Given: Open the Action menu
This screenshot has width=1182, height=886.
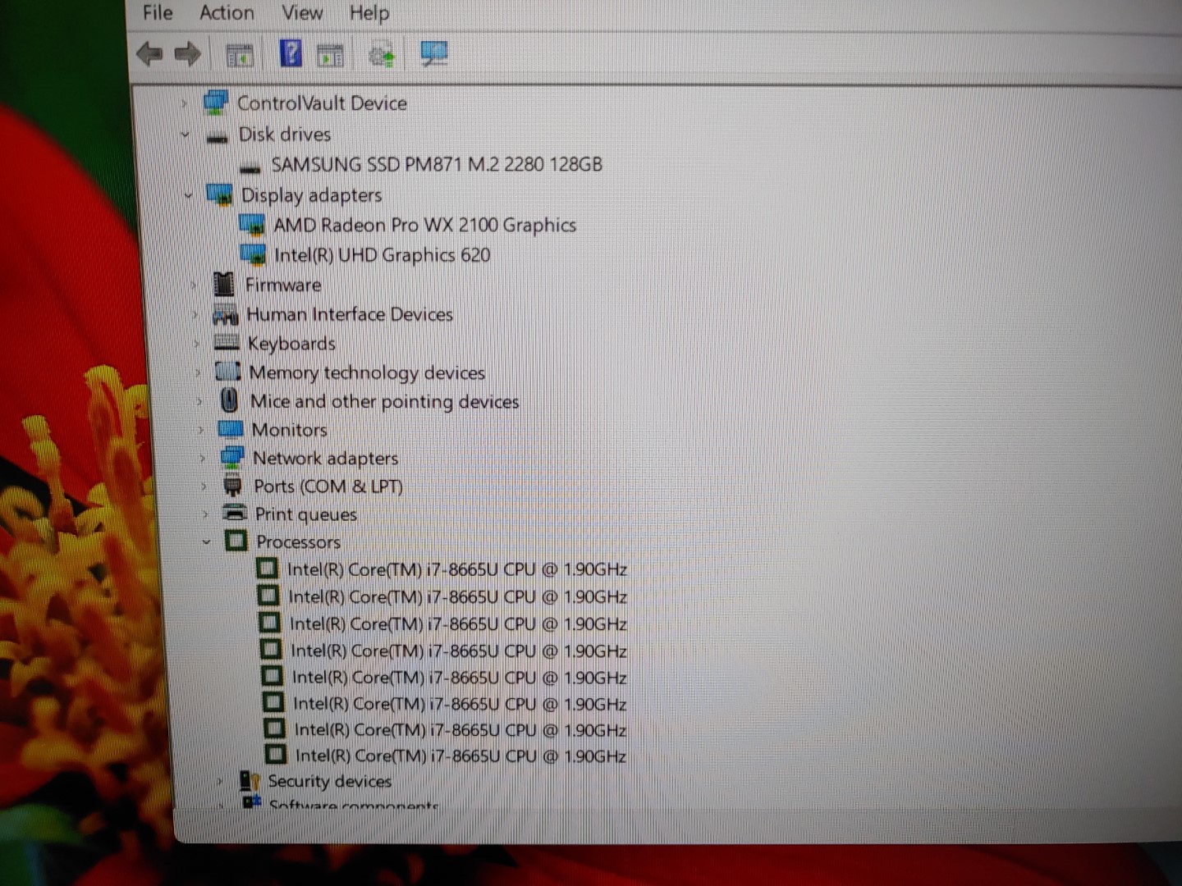Looking at the screenshot, I should point(227,12).
